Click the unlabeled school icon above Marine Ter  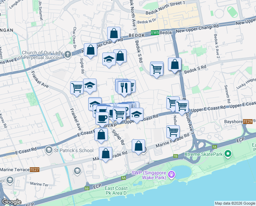pyautogui.click(x=77, y=171)
